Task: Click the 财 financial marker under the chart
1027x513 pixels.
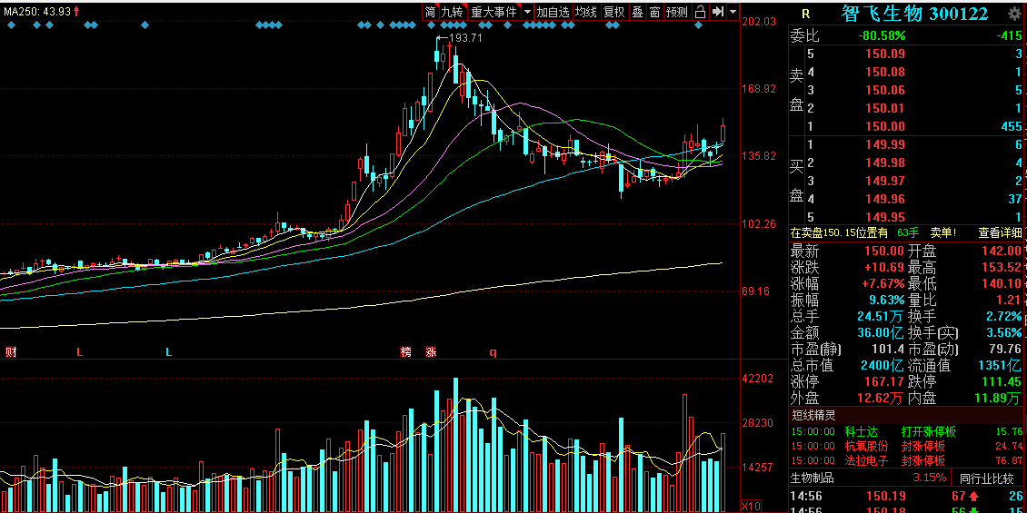Action: tap(11, 352)
